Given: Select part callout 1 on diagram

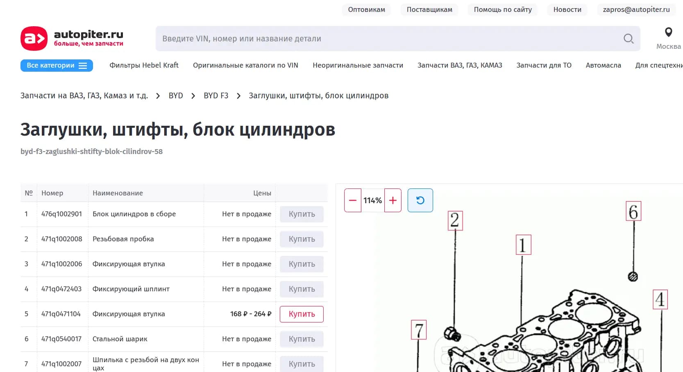Looking at the screenshot, I should (523, 245).
